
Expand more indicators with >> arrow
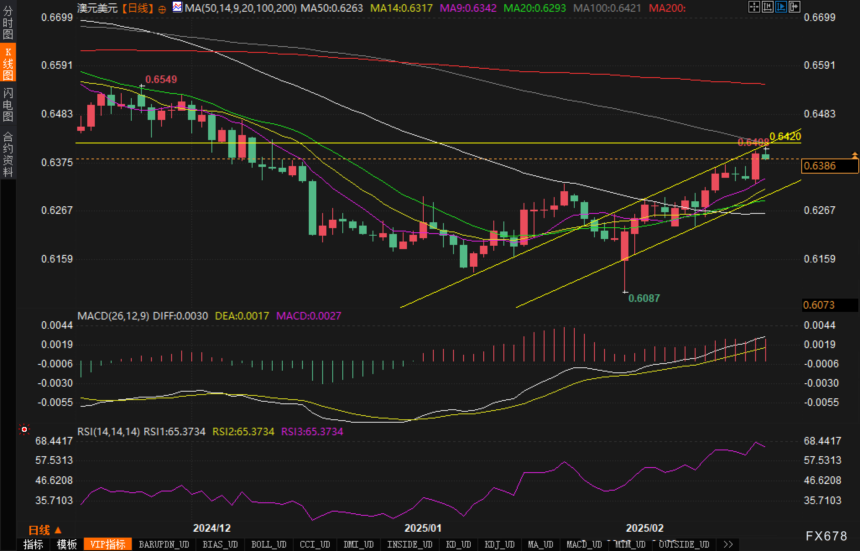pyautogui.click(x=728, y=544)
